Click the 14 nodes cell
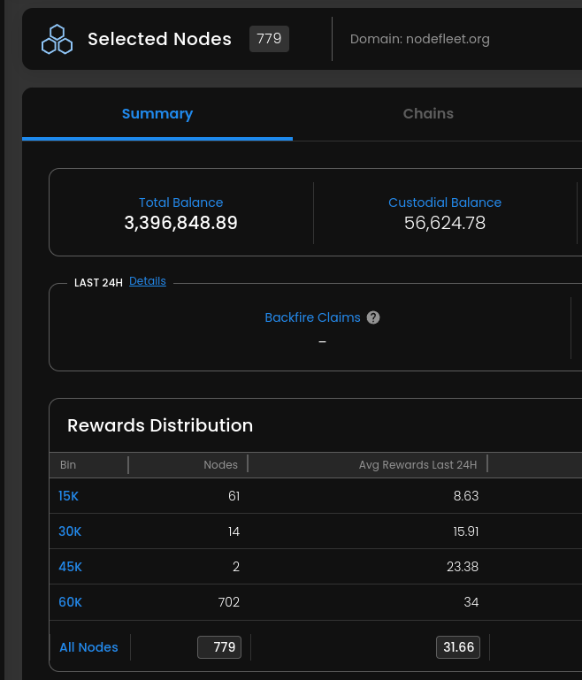Viewport: 582px width, 680px height. (234, 531)
